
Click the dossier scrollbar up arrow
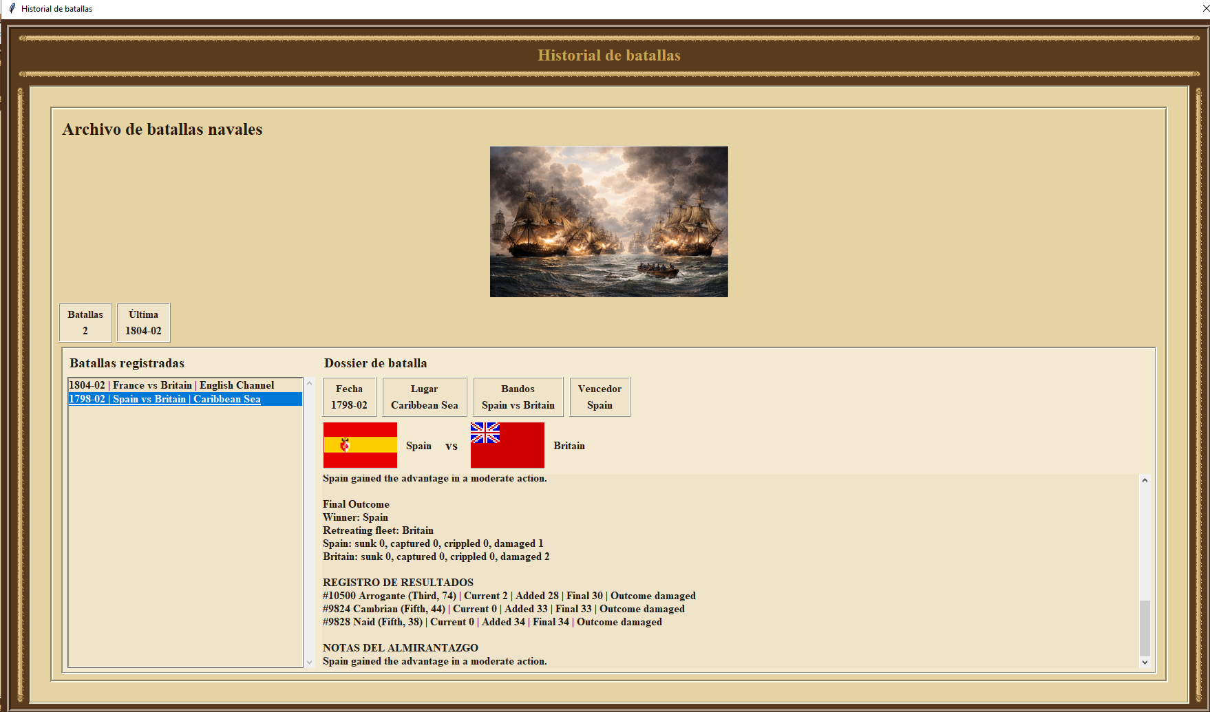point(1145,480)
